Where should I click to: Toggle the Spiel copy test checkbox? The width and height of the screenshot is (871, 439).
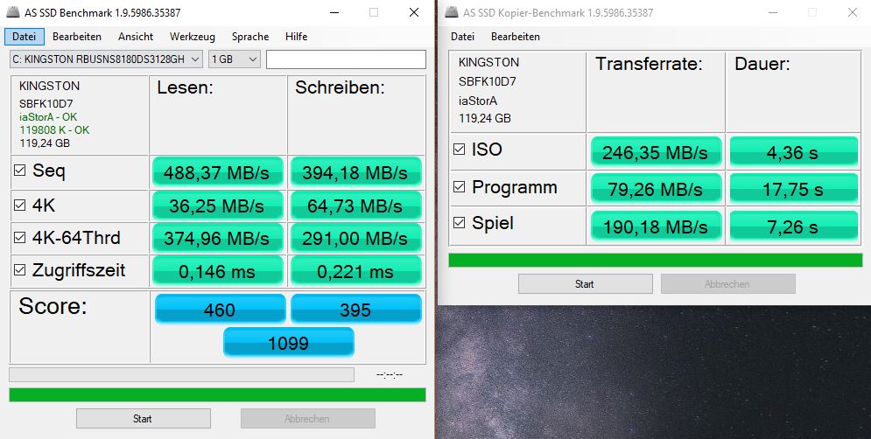(460, 222)
